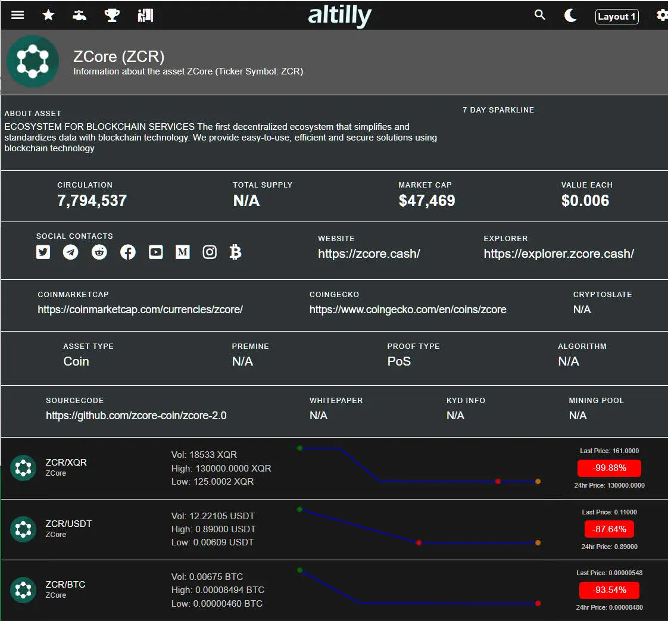Open ZCore Facebook page
The height and width of the screenshot is (621, 668).
[128, 252]
